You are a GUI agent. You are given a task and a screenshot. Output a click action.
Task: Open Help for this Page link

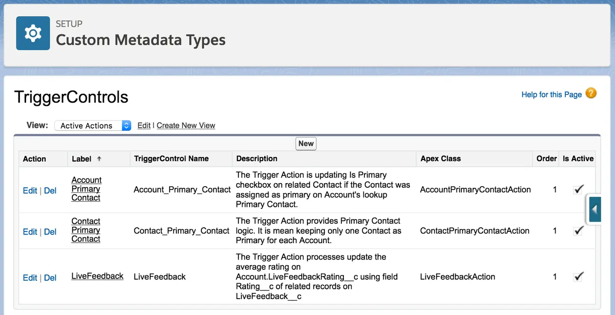click(551, 94)
